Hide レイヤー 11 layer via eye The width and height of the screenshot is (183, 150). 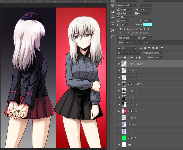119,97
